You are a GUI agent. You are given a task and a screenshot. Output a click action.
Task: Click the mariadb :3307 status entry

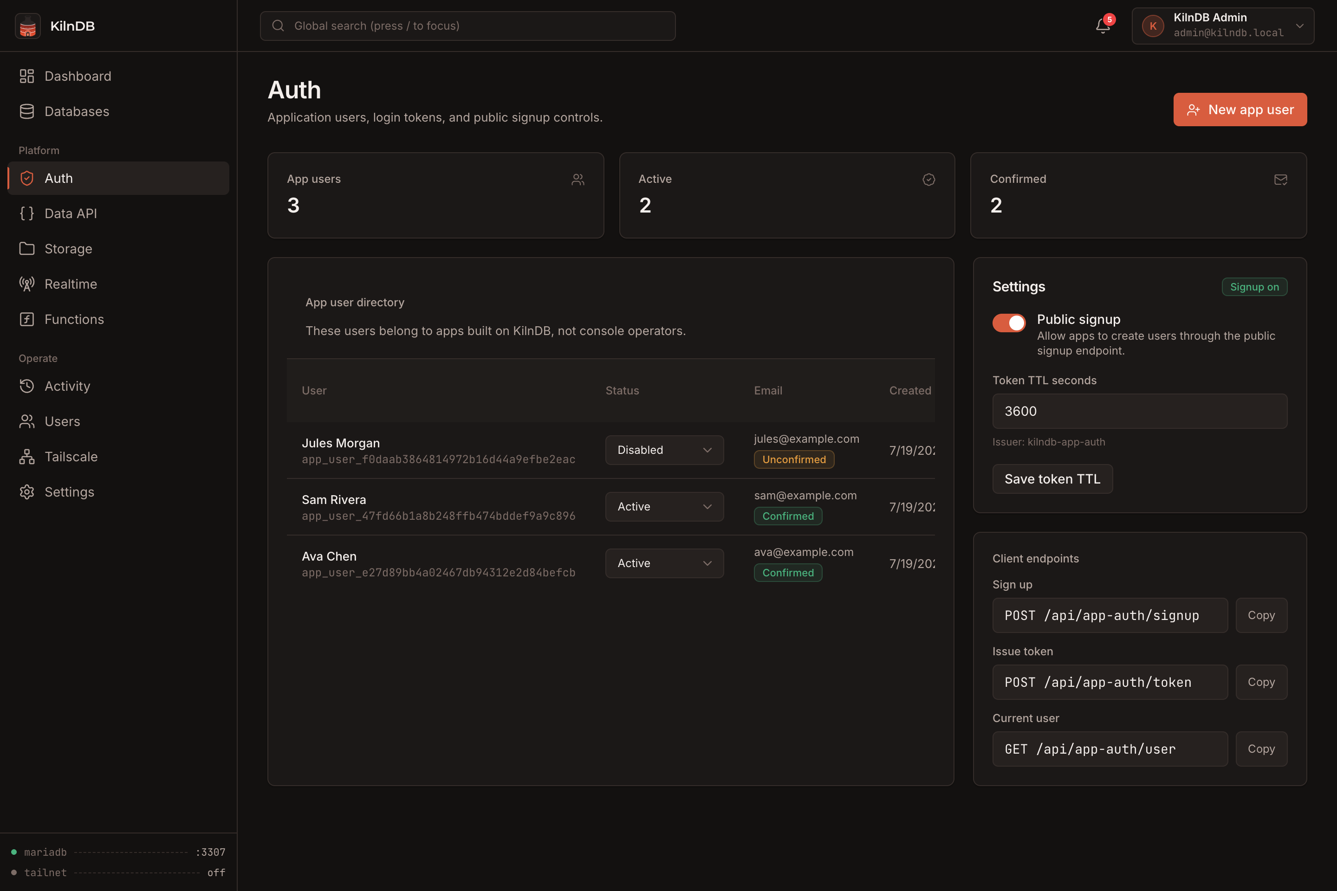pyautogui.click(x=118, y=852)
